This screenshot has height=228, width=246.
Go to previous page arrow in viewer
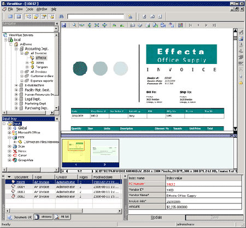(198, 25)
